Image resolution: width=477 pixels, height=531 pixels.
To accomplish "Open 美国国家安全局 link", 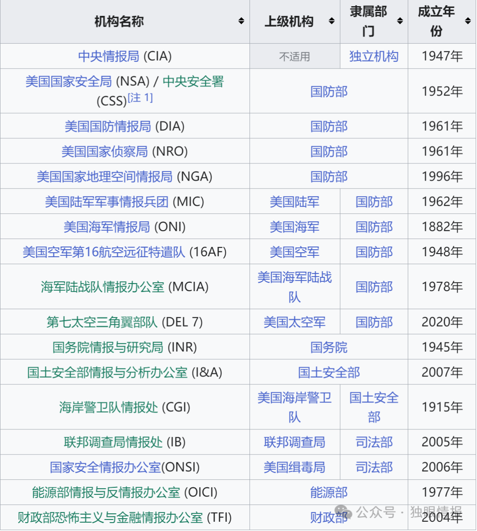I will click(68, 81).
